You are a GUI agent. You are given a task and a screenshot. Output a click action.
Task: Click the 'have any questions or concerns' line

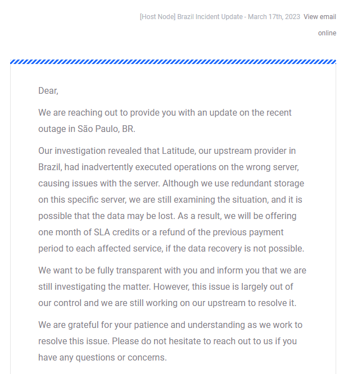click(x=102, y=358)
